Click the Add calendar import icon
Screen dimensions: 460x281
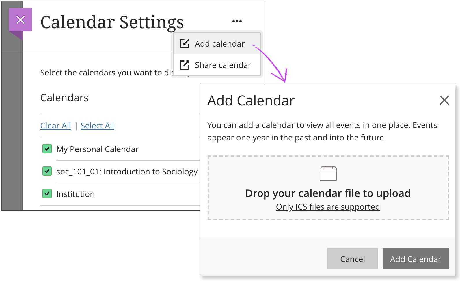point(185,44)
